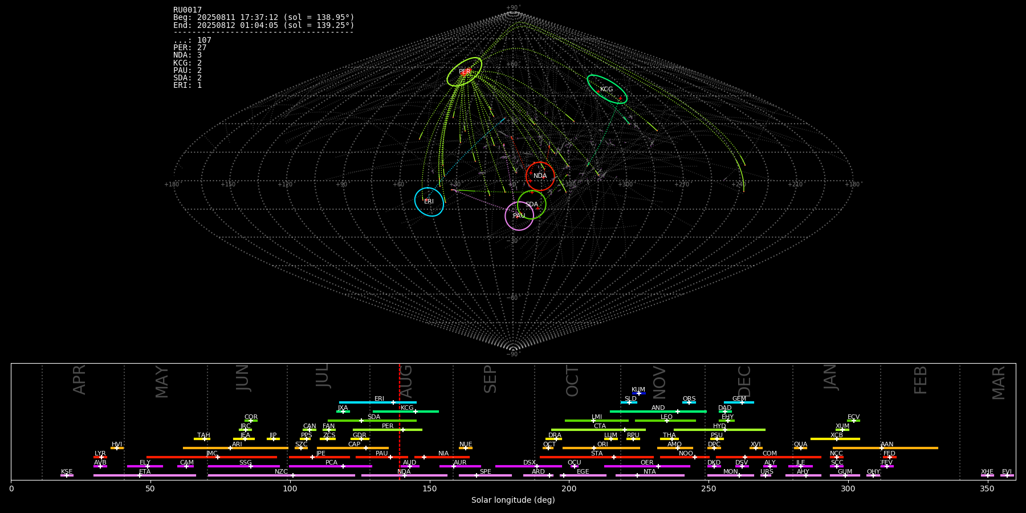Viewport: 1026px width, 513px height.
Task: Click the JMC shower bar in timeline
Action: click(x=212, y=457)
